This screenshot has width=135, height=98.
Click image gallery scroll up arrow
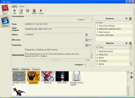[128, 93]
